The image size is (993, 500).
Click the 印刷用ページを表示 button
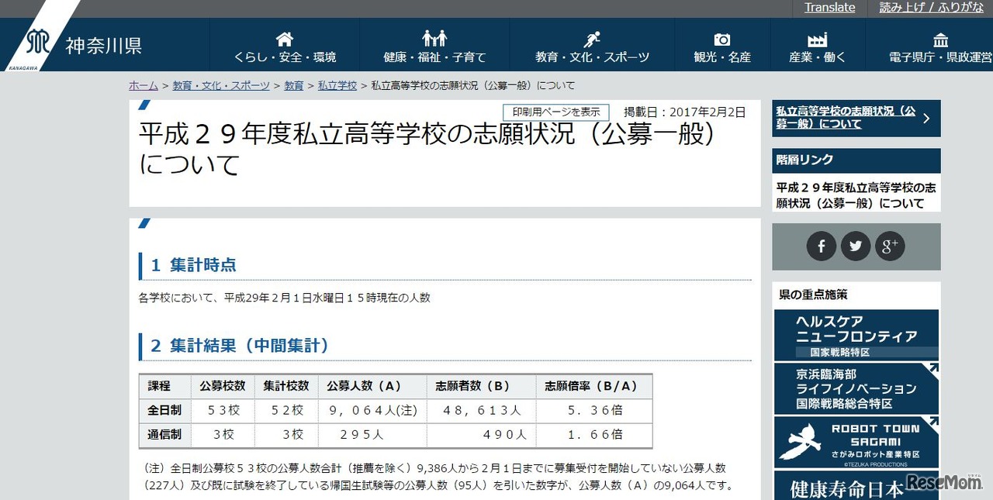(x=555, y=112)
